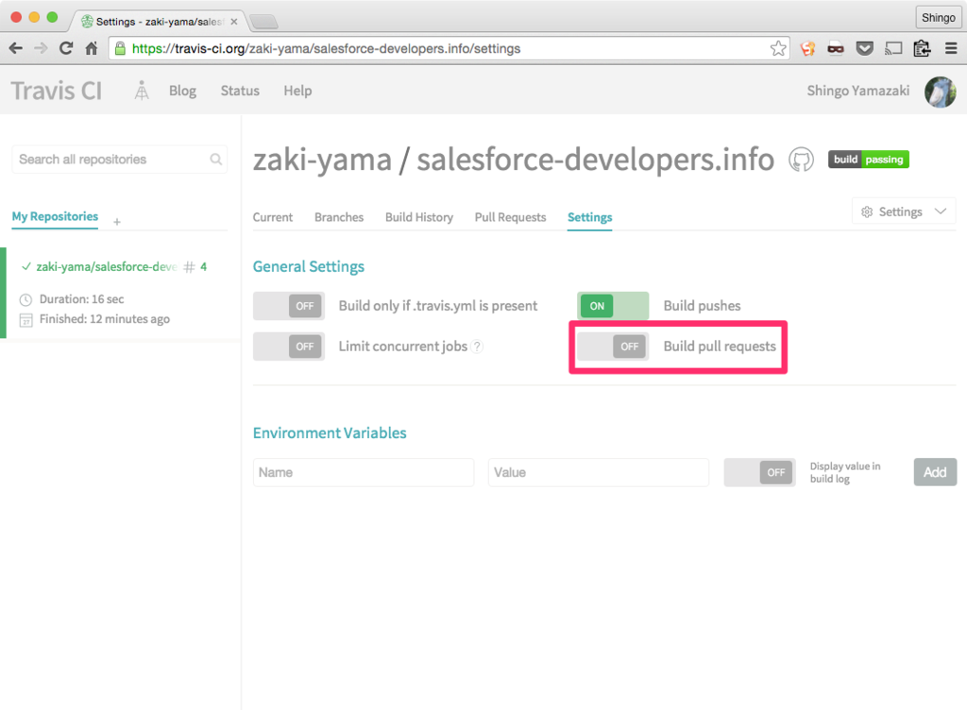Open zaki-yama/salesforce-deve repository in sidebar
Image resolution: width=967 pixels, height=710 pixels.
point(106,267)
